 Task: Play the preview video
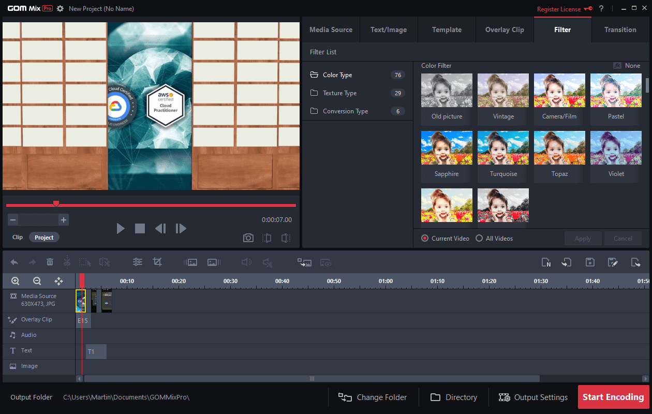121,228
